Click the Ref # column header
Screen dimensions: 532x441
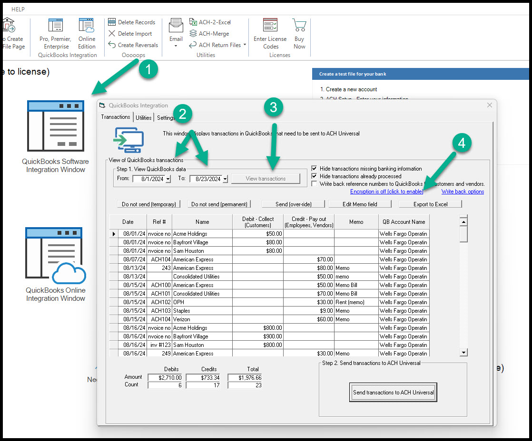point(159,222)
